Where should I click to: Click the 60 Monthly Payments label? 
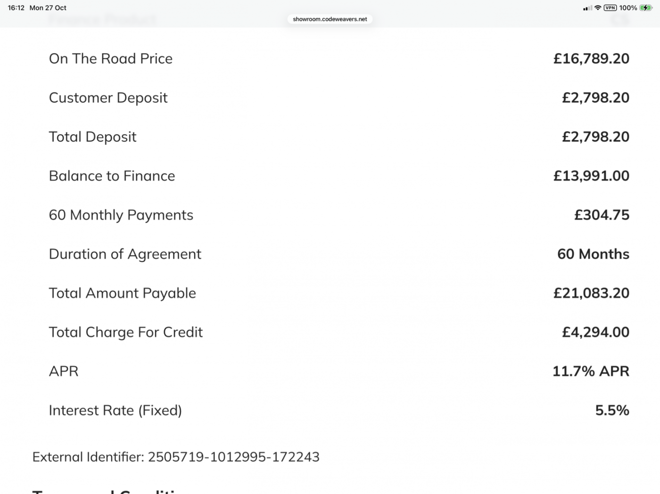coord(121,215)
